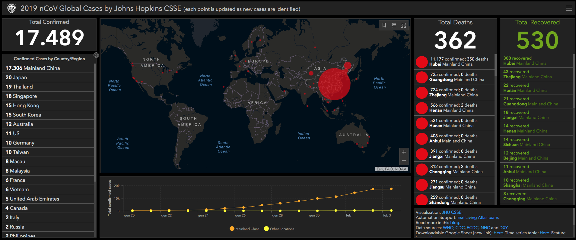The image size is (576, 240).
Task: Open the basemap gallery grid icon
Action: [403, 25]
